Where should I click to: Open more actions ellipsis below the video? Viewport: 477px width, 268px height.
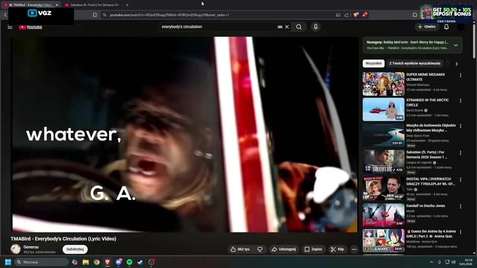(x=354, y=249)
